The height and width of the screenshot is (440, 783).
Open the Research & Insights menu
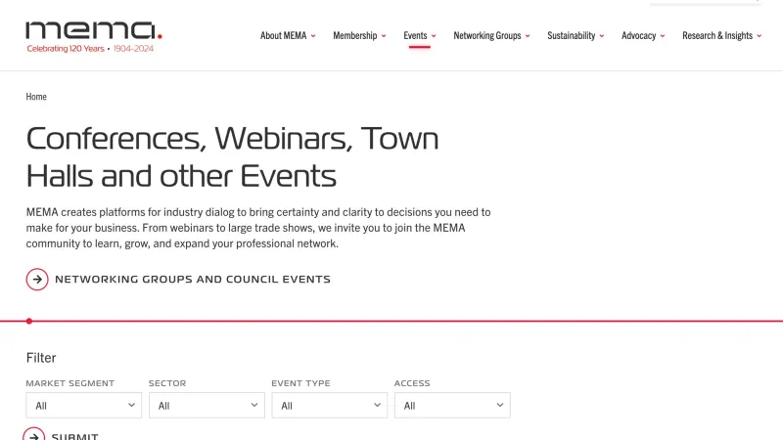coord(721,35)
